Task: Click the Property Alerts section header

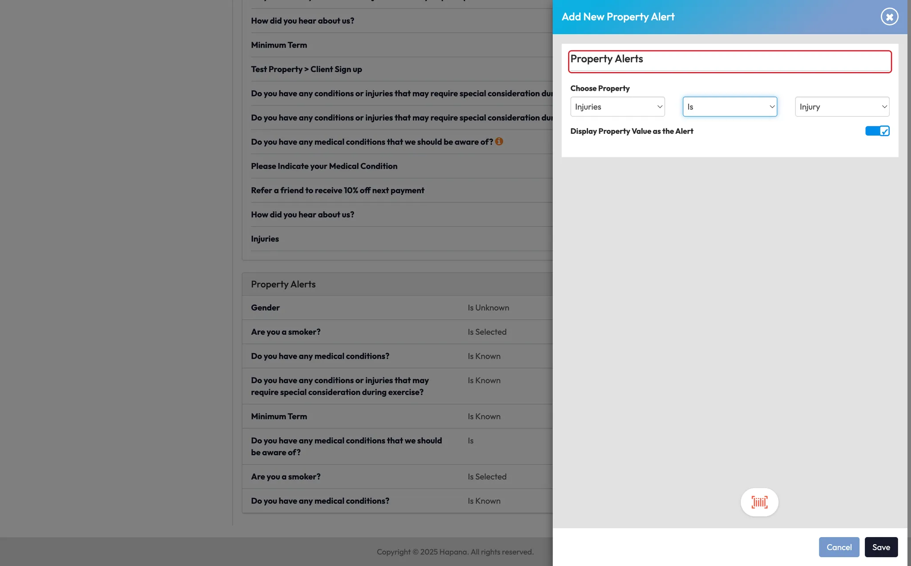Action: tap(283, 285)
